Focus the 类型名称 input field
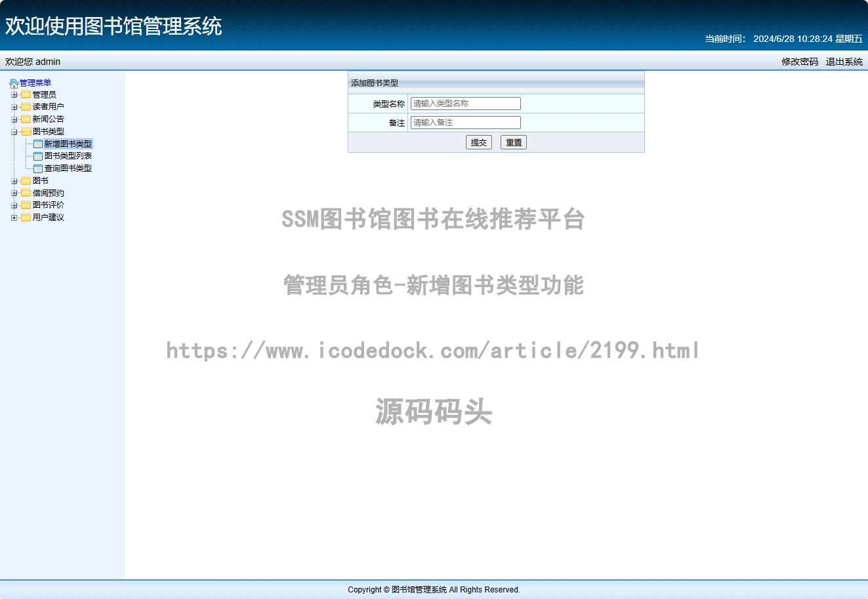 point(466,104)
